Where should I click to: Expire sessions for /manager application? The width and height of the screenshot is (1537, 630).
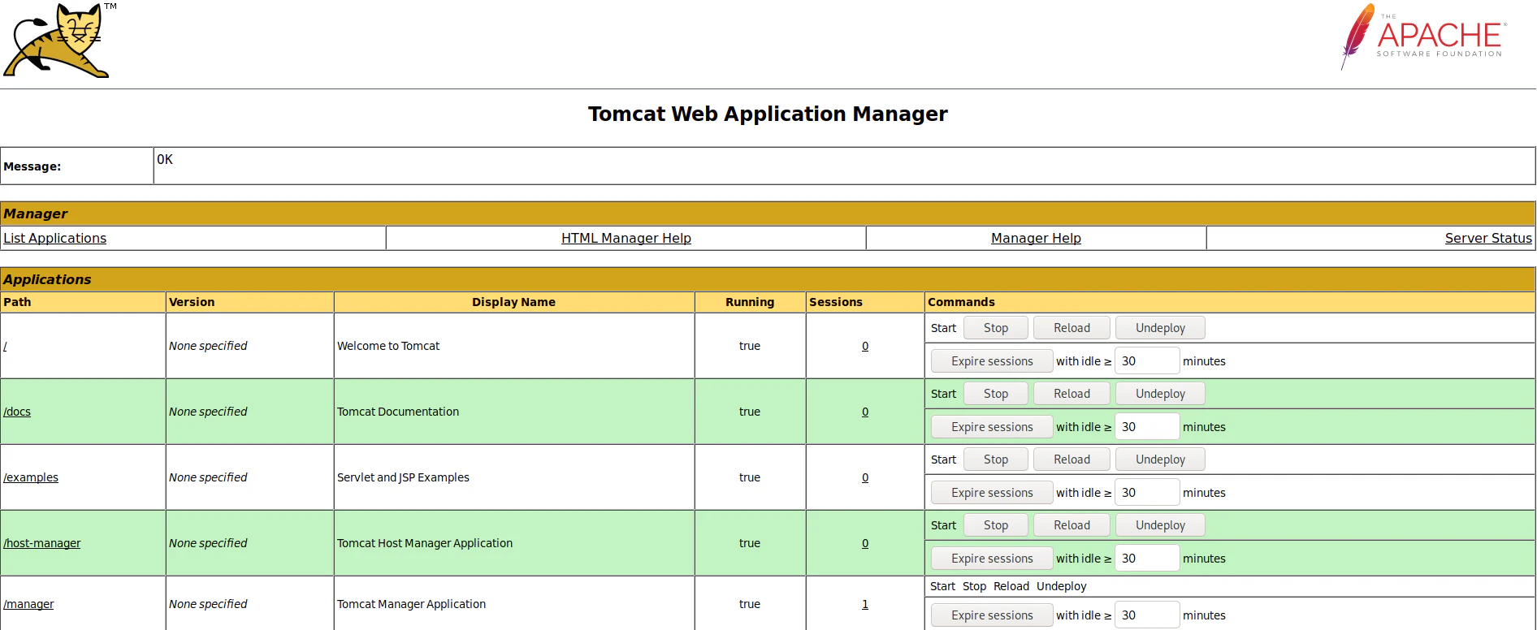992,615
